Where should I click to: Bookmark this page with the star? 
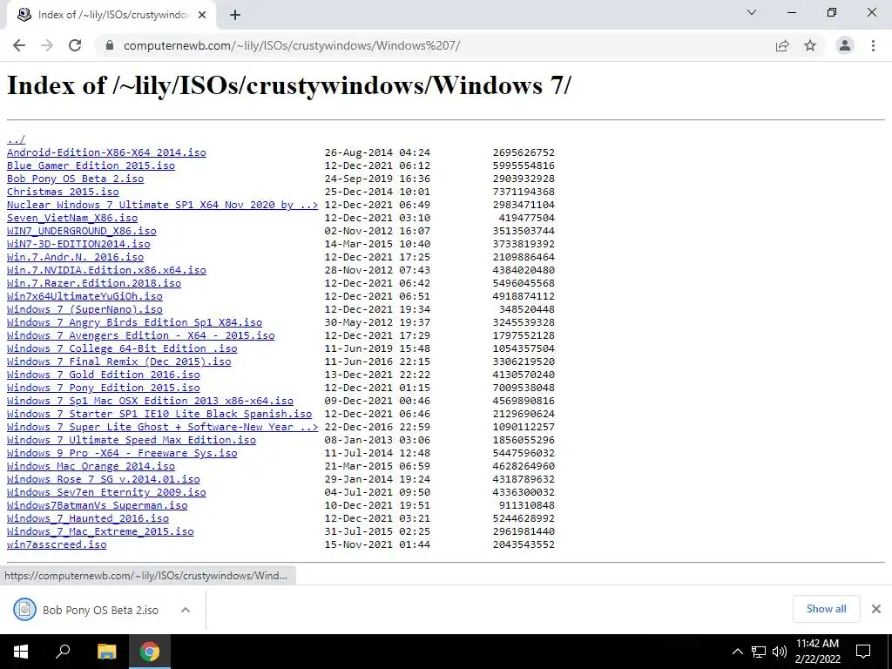click(x=810, y=45)
